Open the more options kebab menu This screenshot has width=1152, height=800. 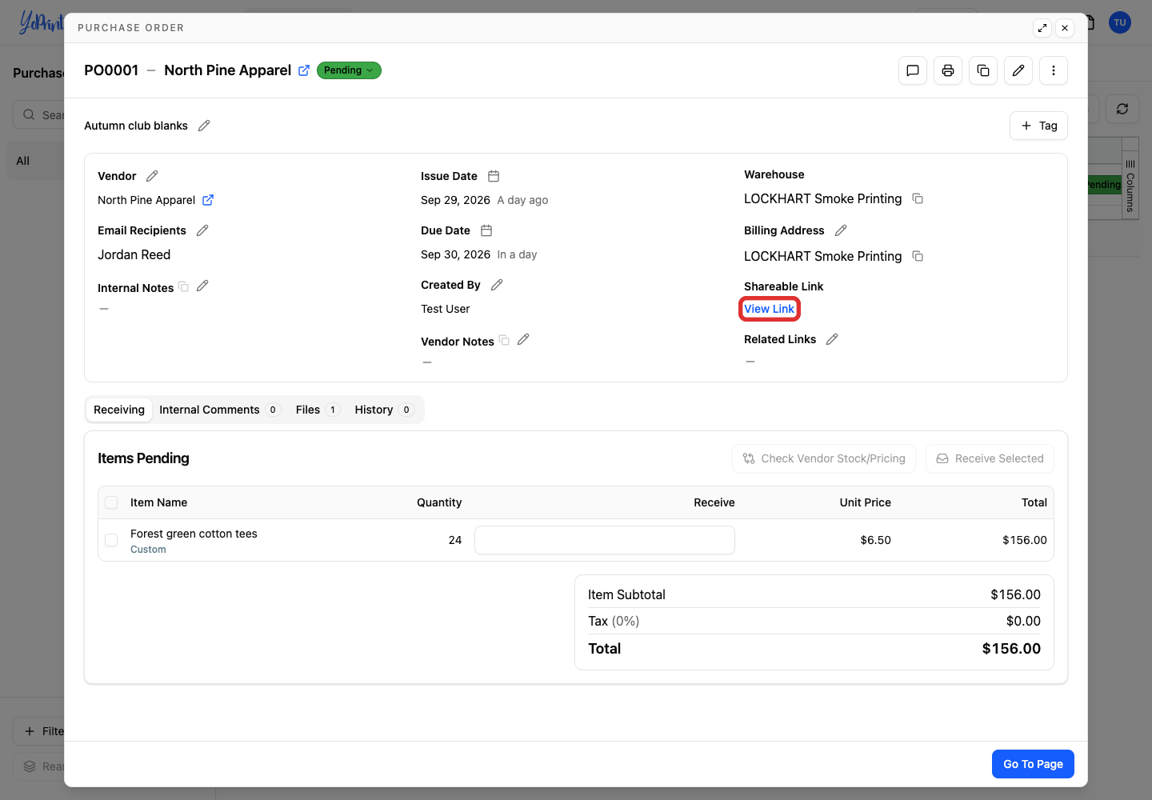pos(1054,70)
